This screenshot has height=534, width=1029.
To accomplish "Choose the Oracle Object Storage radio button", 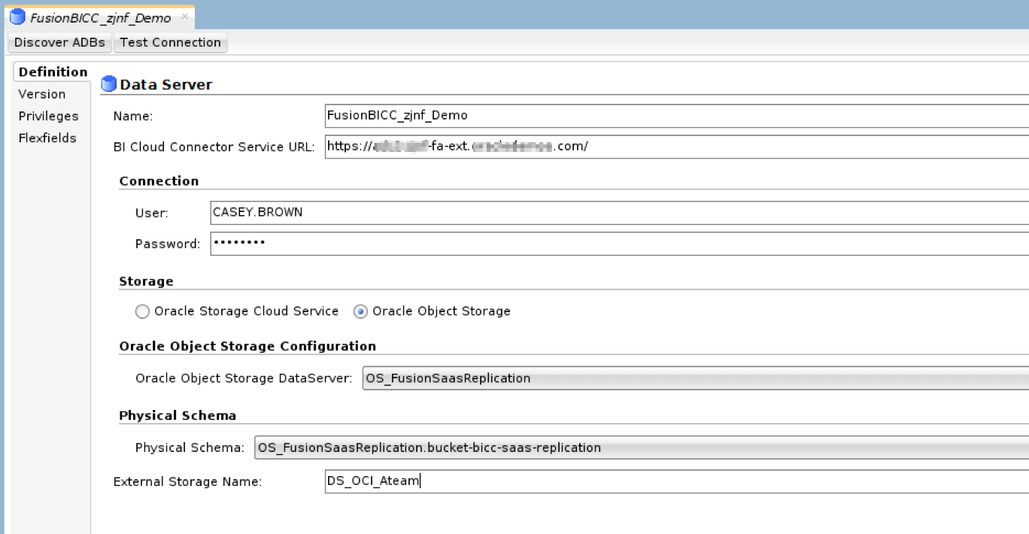I will [360, 311].
